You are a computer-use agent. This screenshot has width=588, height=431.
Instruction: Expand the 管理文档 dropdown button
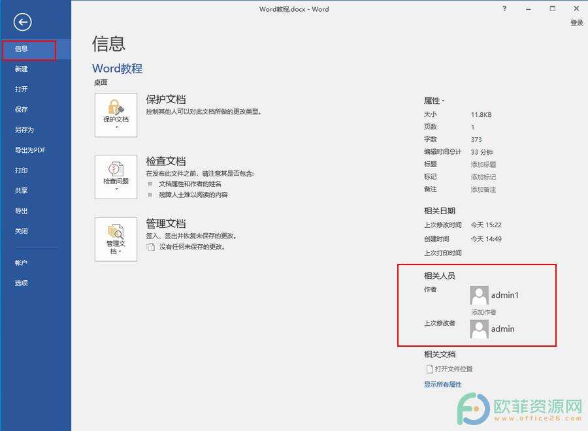116,239
